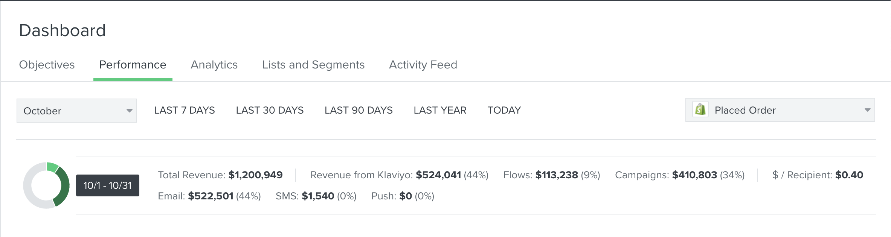Open the Analytics tab
This screenshot has width=891, height=237.
click(x=214, y=65)
